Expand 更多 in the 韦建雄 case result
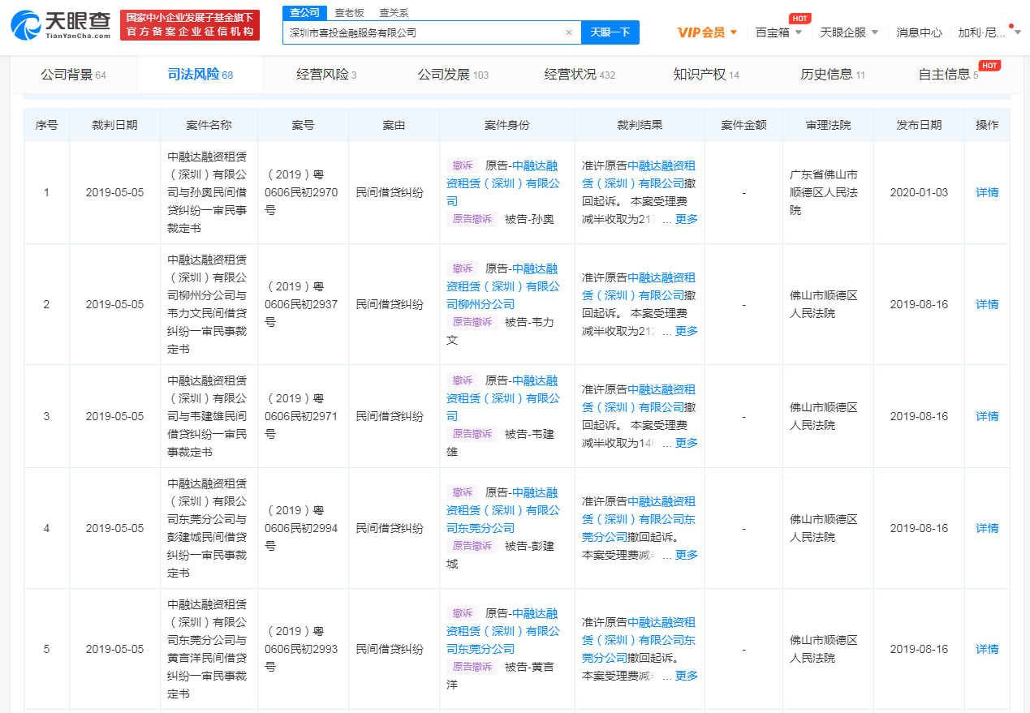This screenshot has height=713, width=1030. 687,443
